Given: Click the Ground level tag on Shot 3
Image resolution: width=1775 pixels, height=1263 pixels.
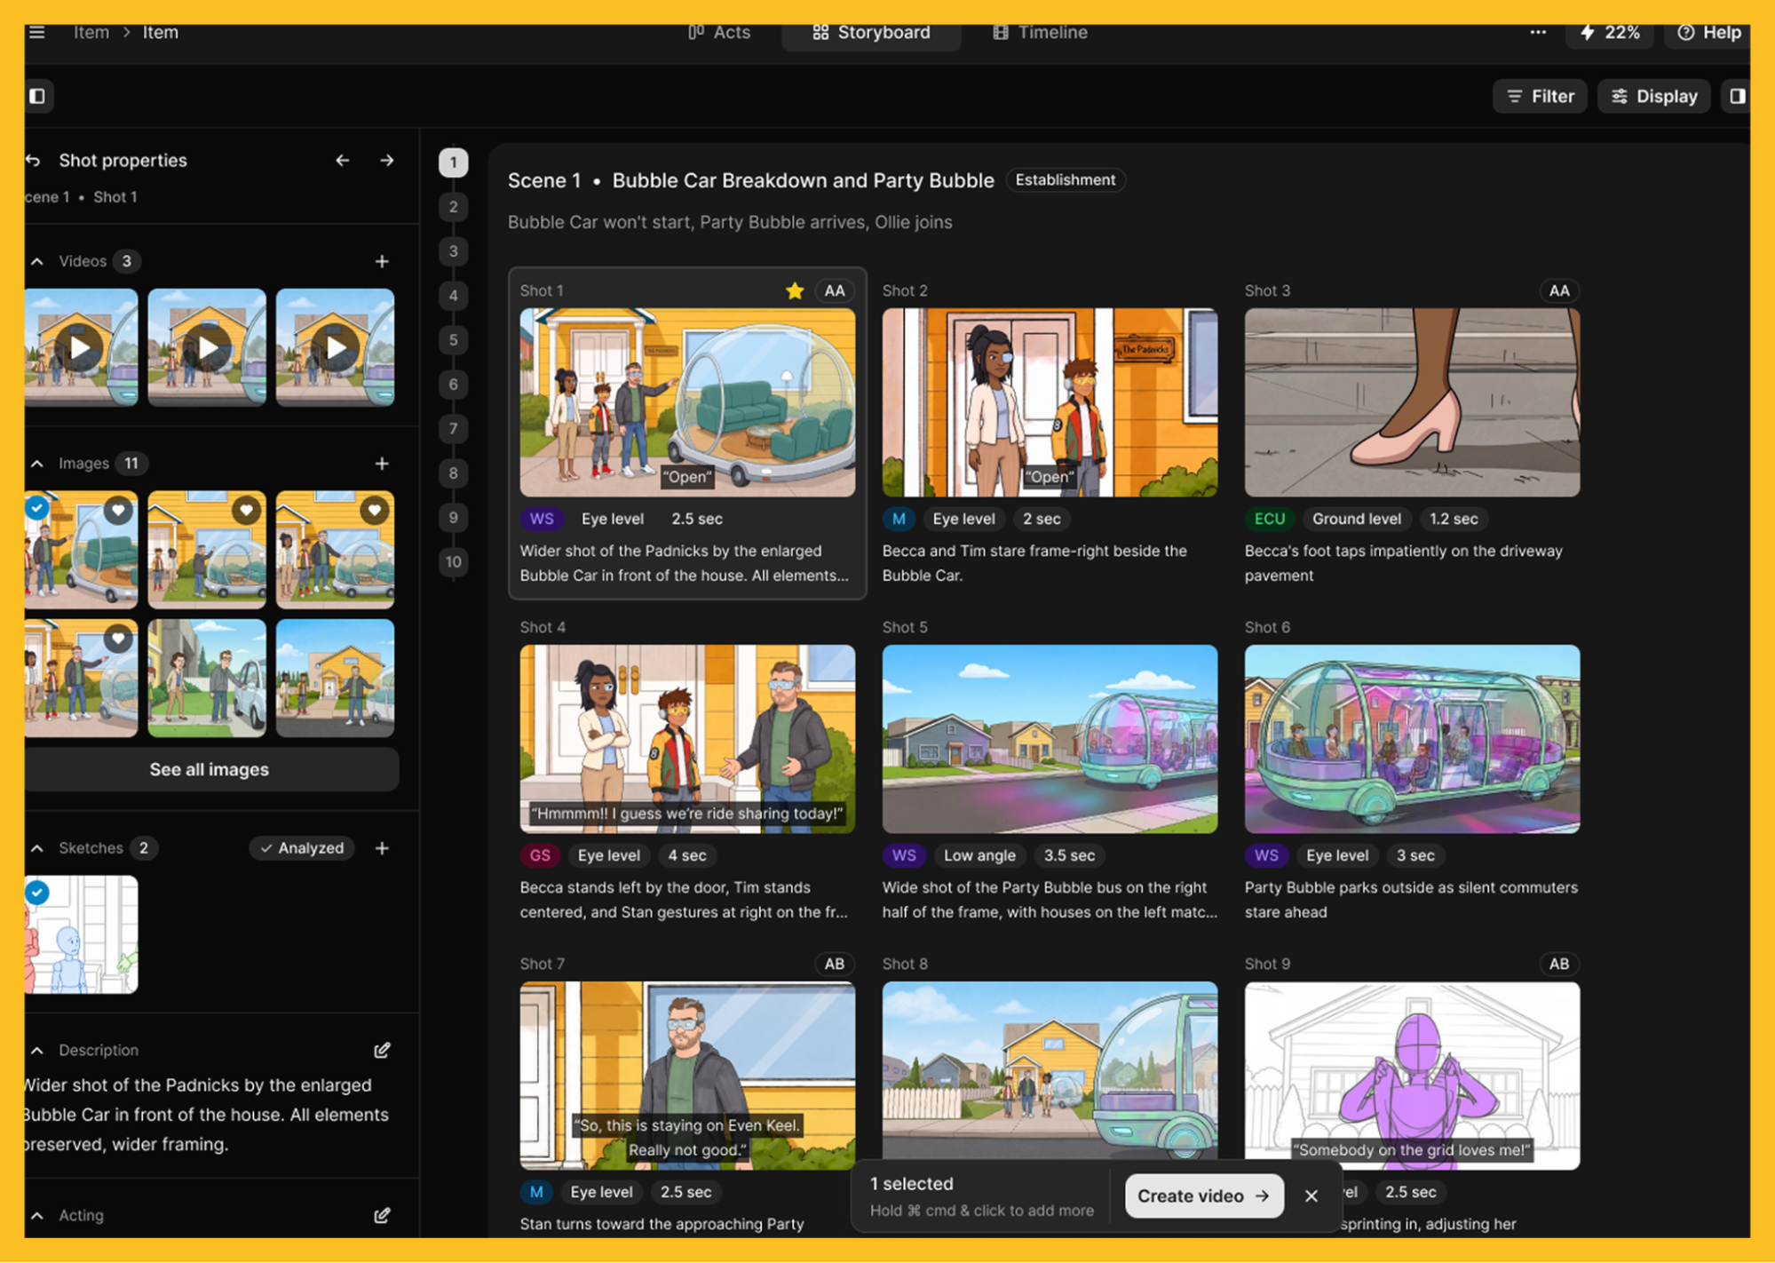Looking at the screenshot, I should pyautogui.click(x=1356, y=520).
